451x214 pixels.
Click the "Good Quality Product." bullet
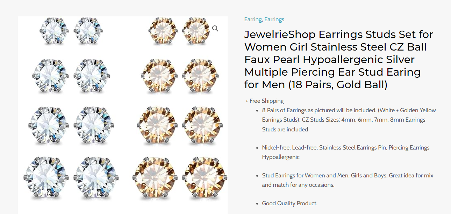click(x=289, y=204)
